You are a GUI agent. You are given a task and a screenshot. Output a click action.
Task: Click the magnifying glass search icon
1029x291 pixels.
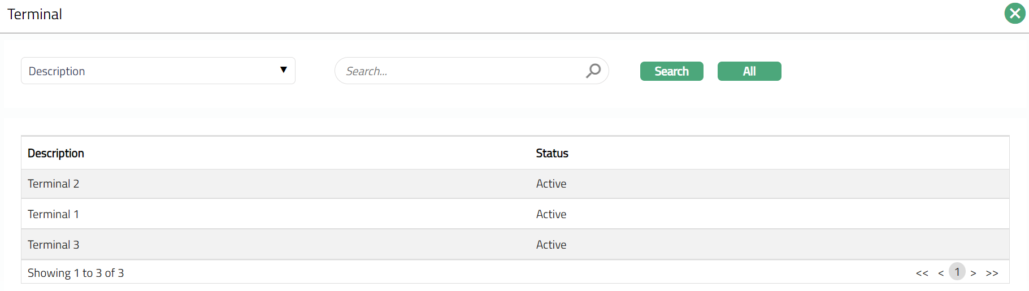593,71
